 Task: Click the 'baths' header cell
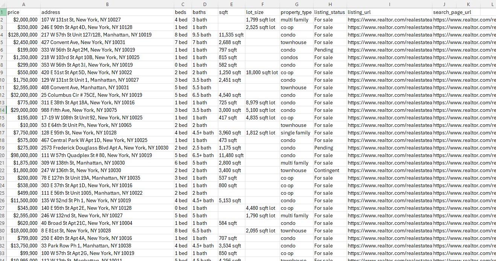[205, 12]
